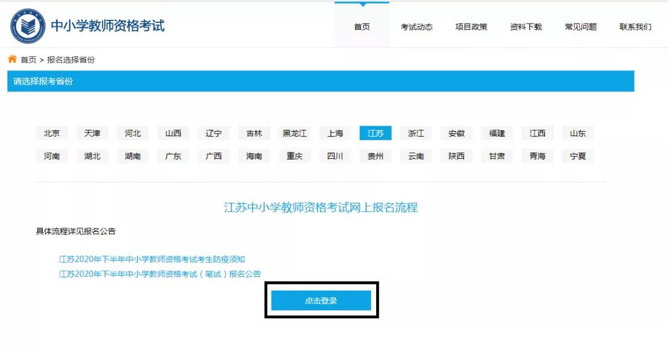The width and height of the screenshot is (668, 348).
Task: Click the orange home breadcrumb icon
Action: point(12,59)
